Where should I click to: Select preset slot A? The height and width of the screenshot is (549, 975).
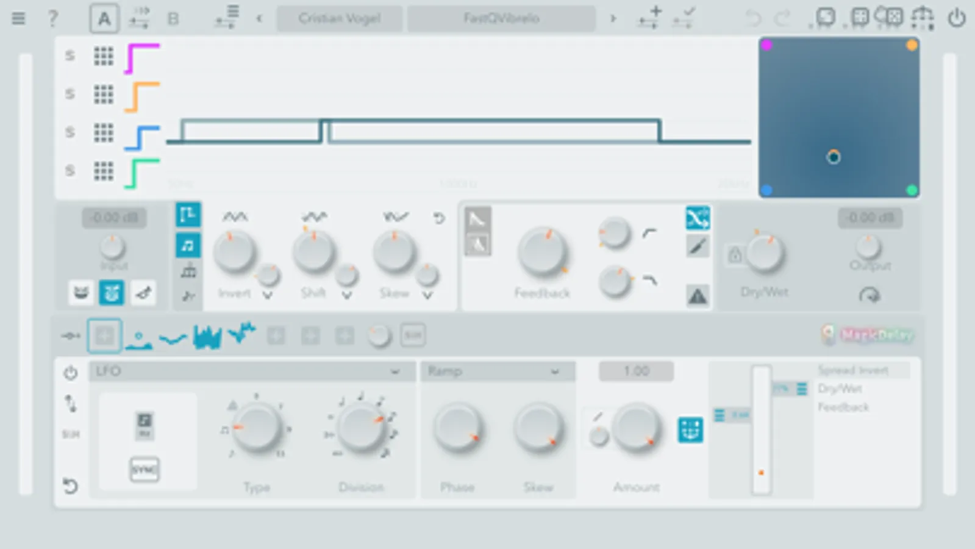[104, 19]
